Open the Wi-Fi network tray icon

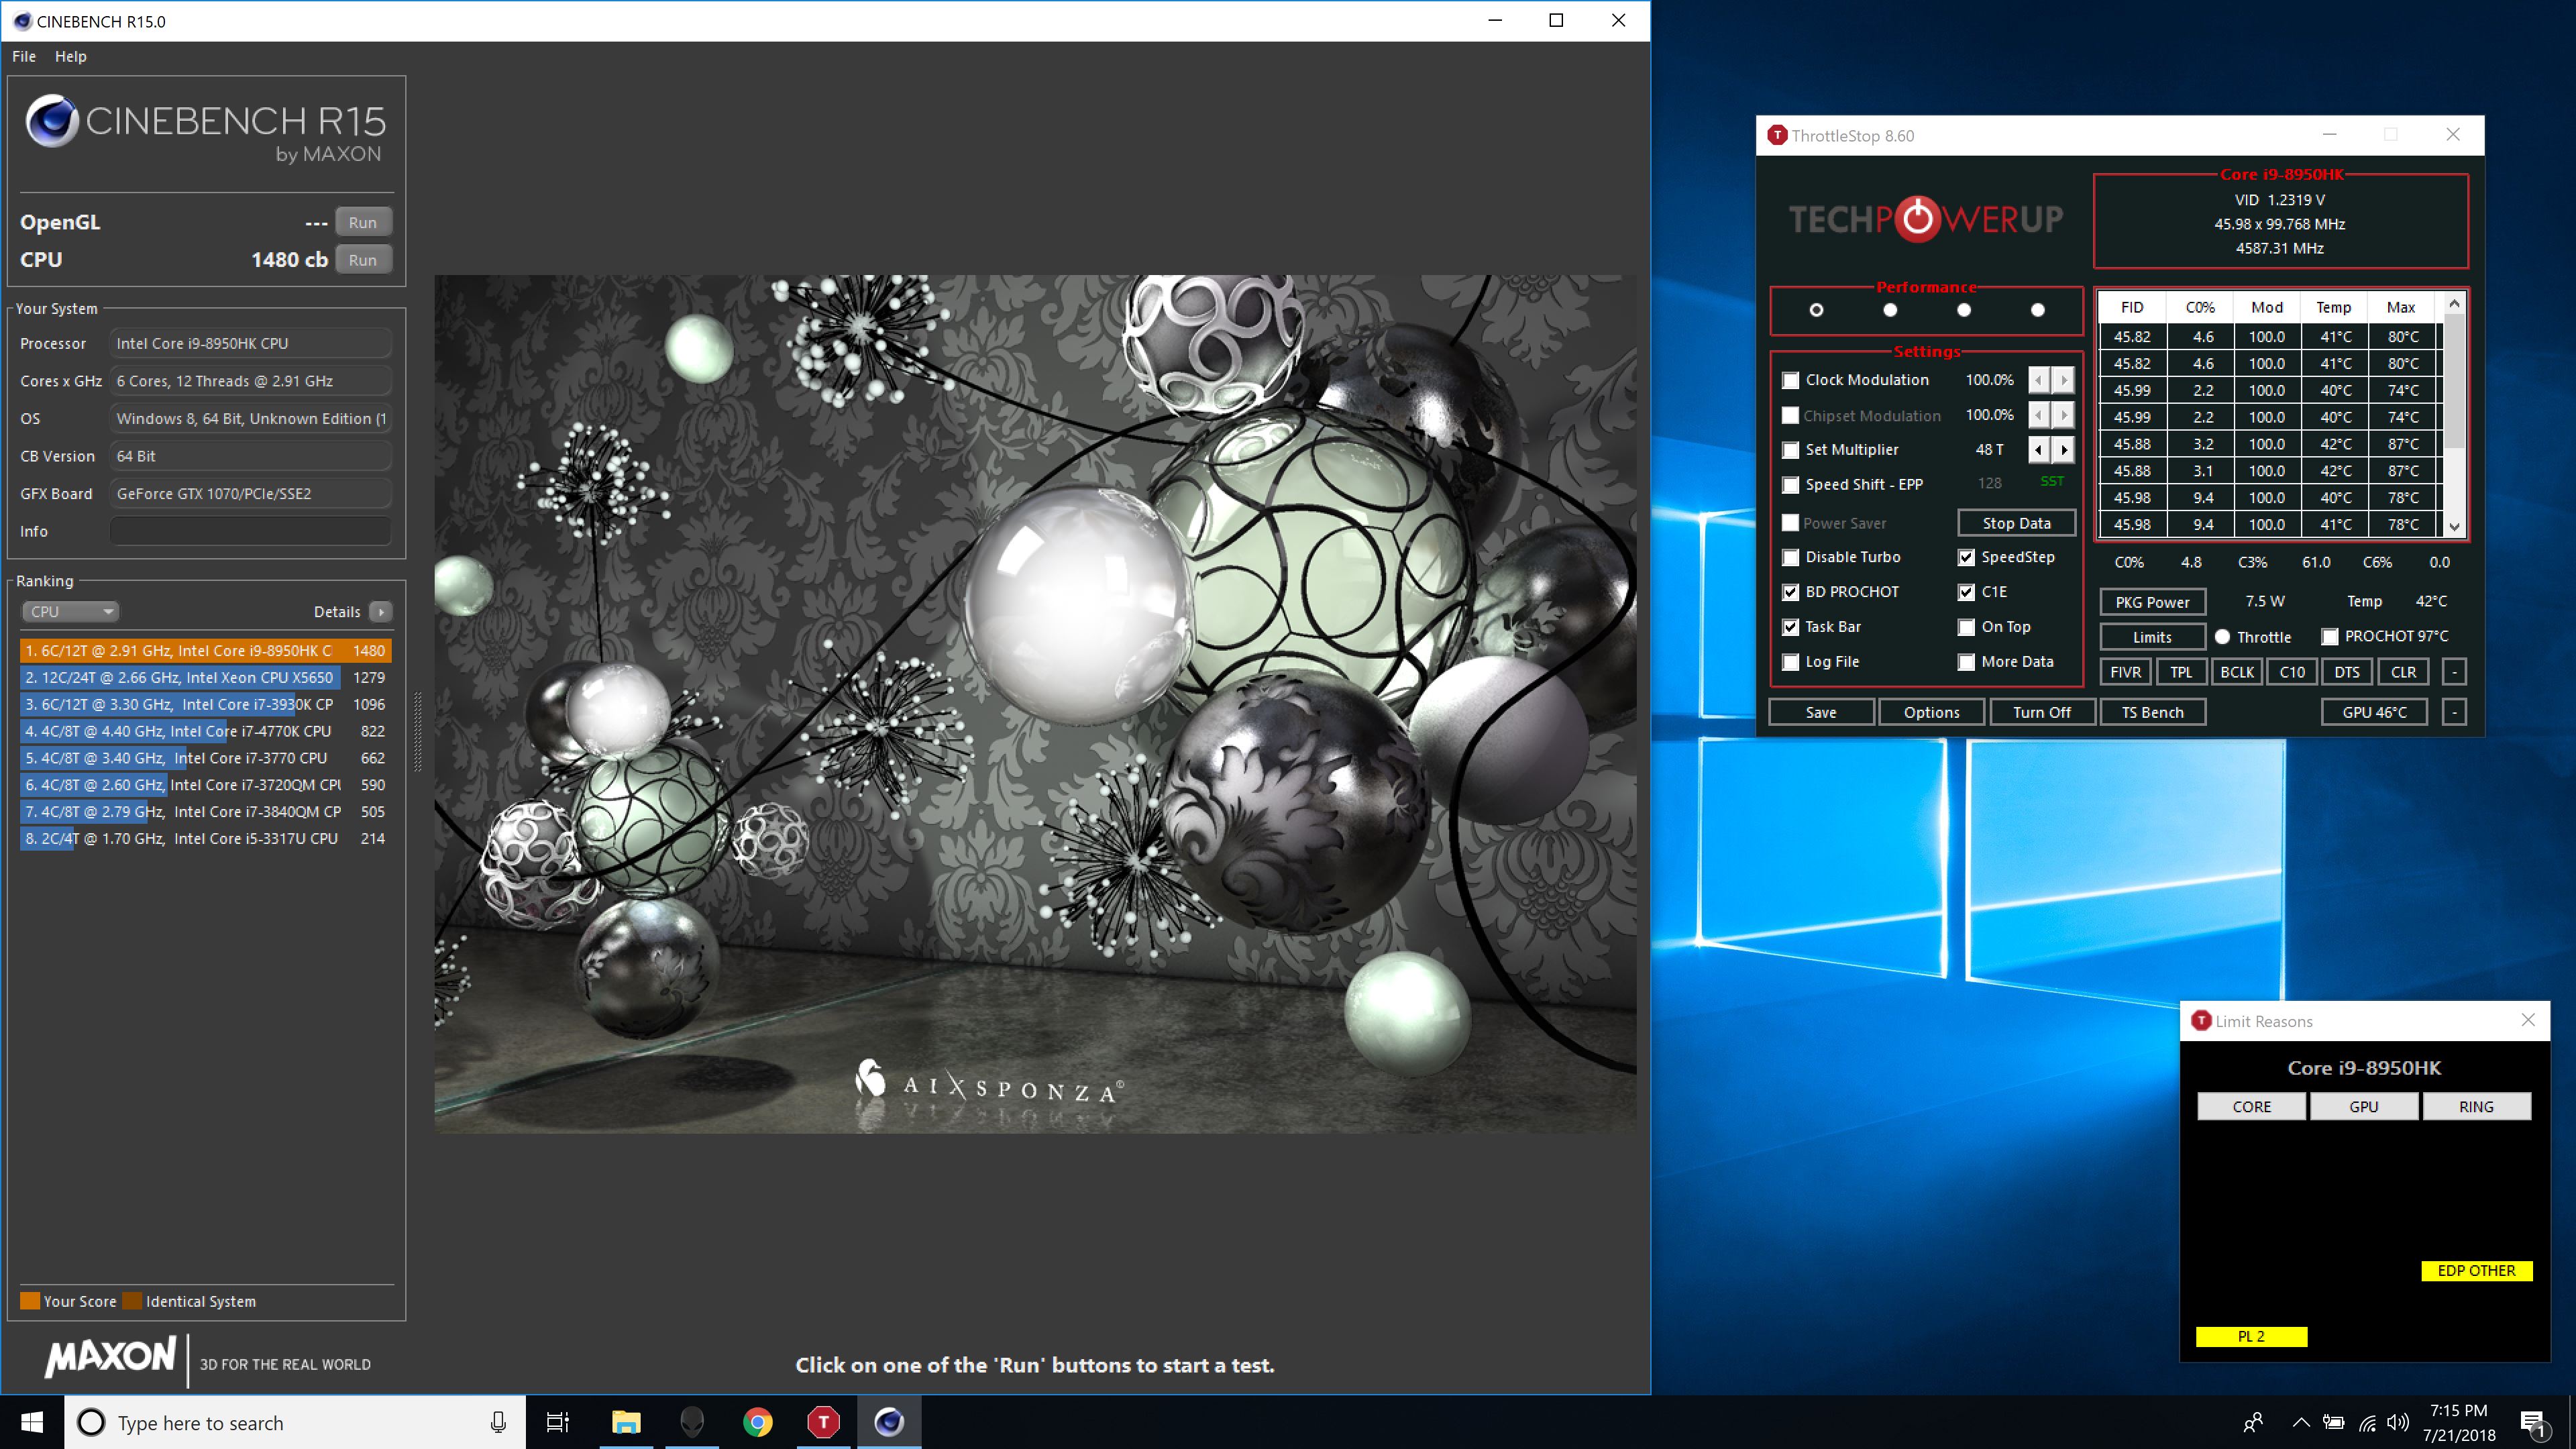click(x=2367, y=1422)
